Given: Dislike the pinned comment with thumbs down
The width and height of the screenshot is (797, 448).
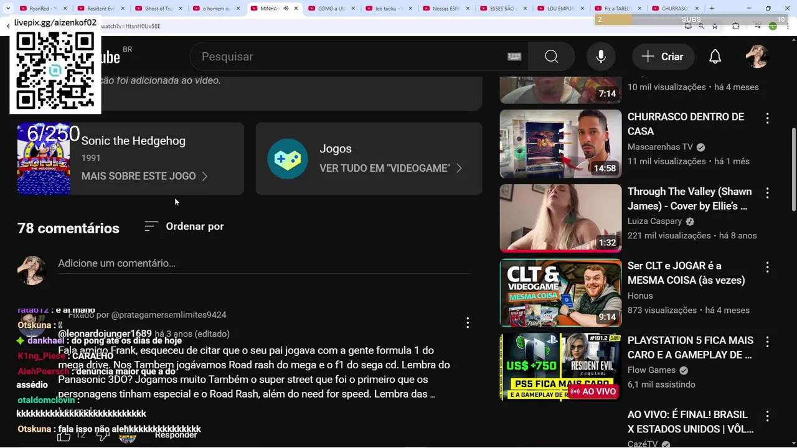Looking at the screenshot, I should (103, 436).
